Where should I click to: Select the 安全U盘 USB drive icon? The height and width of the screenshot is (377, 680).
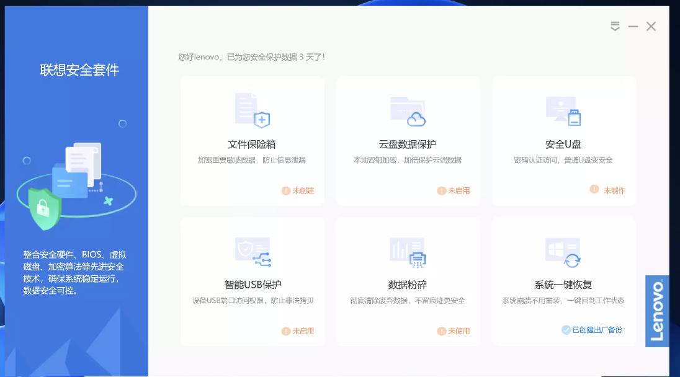[563, 112]
